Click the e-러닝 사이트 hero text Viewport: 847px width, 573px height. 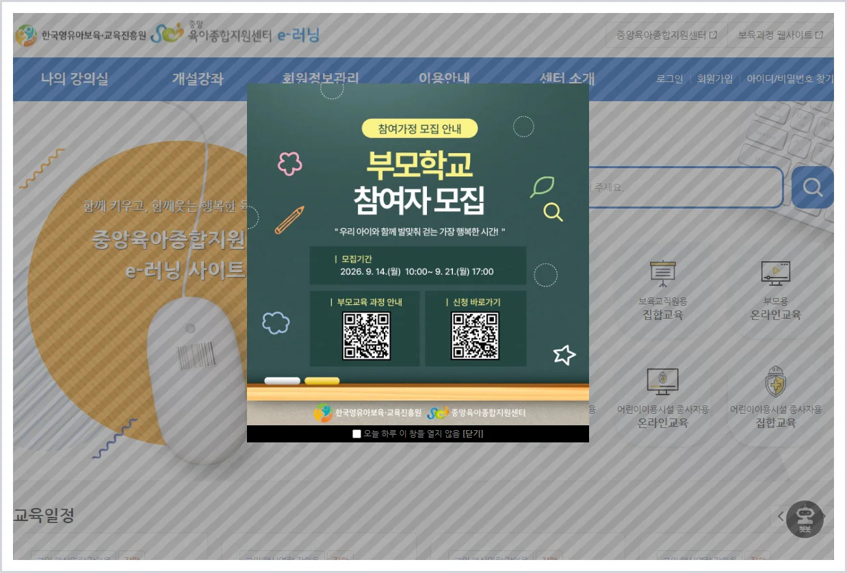[x=185, y=270]
